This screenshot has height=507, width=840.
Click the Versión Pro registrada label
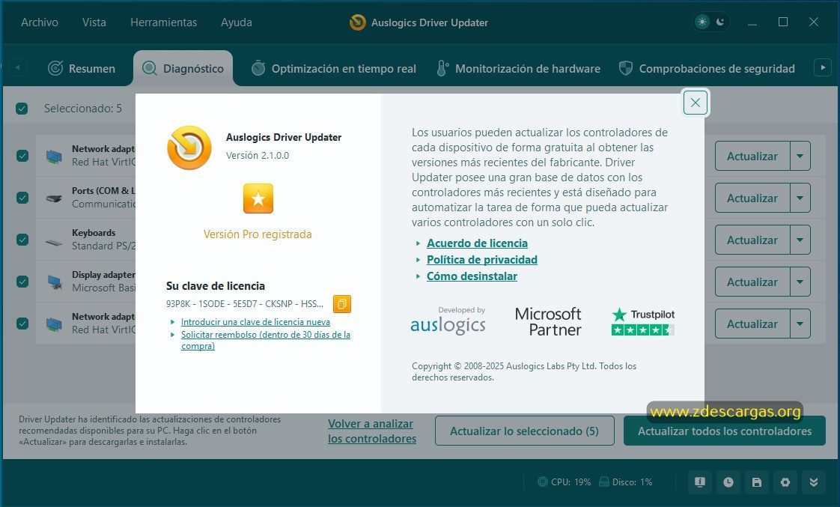pyautogui.click(x=258, y=234)
